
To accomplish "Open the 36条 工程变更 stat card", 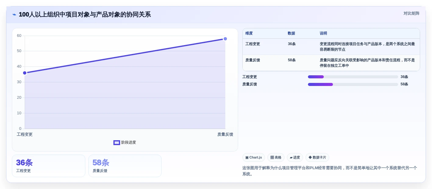I will pyautogui.click(x=48, y=166).
